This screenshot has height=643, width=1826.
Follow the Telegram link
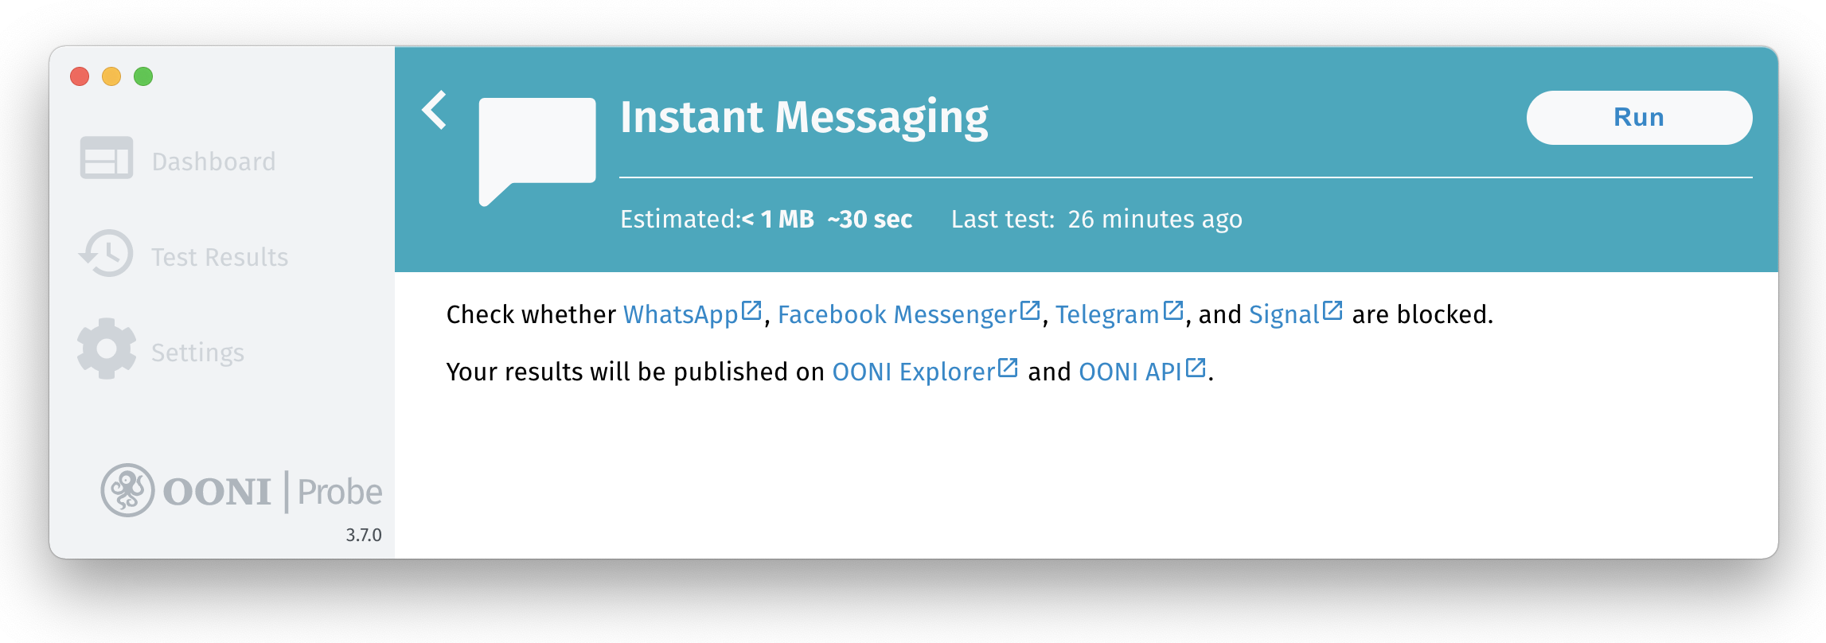pyautogui.click(x=1106, y=315)
